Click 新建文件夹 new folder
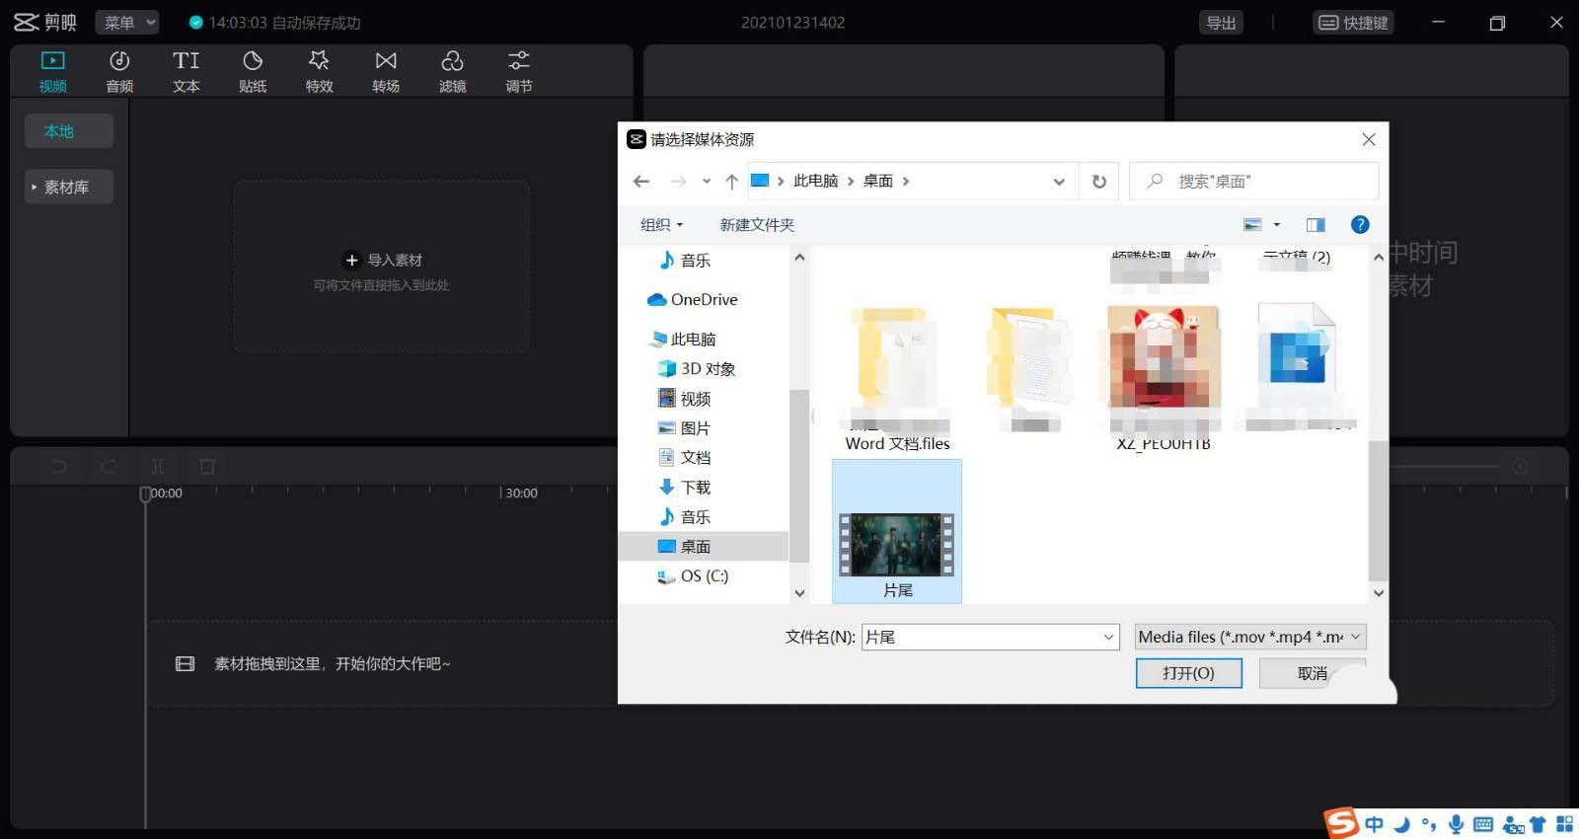 757,225
